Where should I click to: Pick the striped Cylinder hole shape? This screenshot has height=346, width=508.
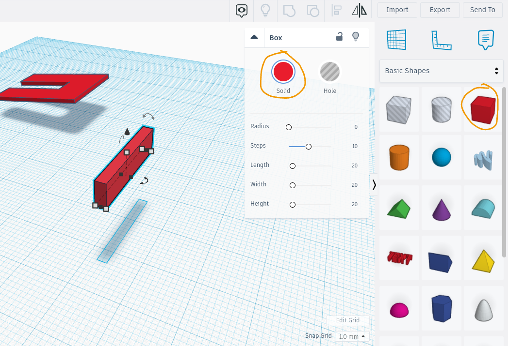[441, 109]
